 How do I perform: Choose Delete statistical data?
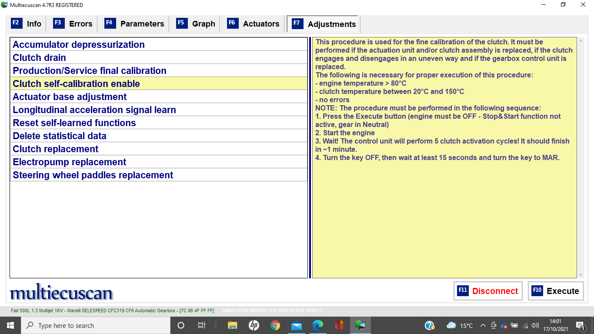(159, 136)
